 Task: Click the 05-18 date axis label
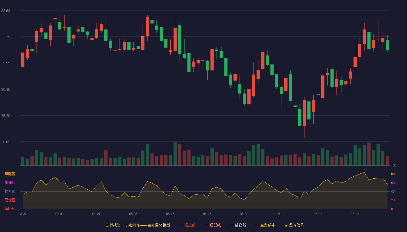170,214
